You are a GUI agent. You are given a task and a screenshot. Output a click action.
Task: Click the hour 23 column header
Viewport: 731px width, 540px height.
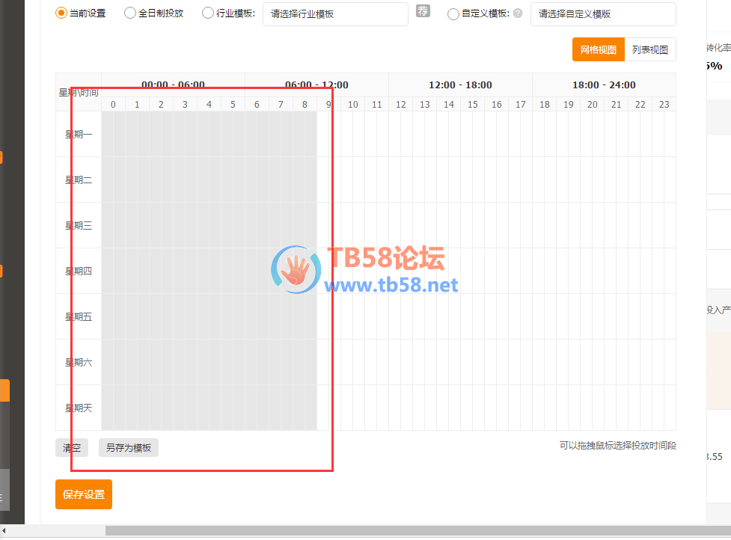coord(664,105)
